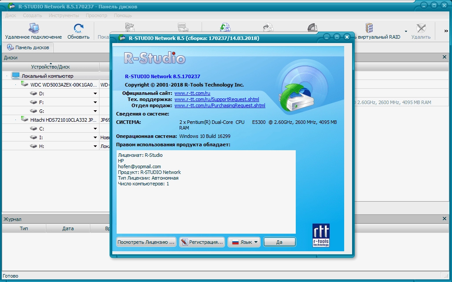
Task: Open the Язык language dropdown
Action: click(244, 242)
